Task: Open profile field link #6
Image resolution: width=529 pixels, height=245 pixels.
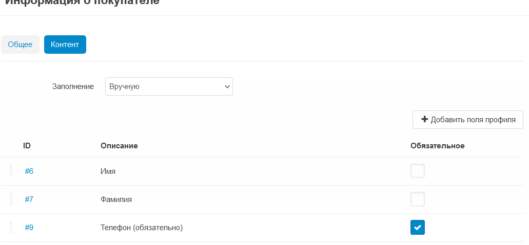Action: [x=29, y=171]
